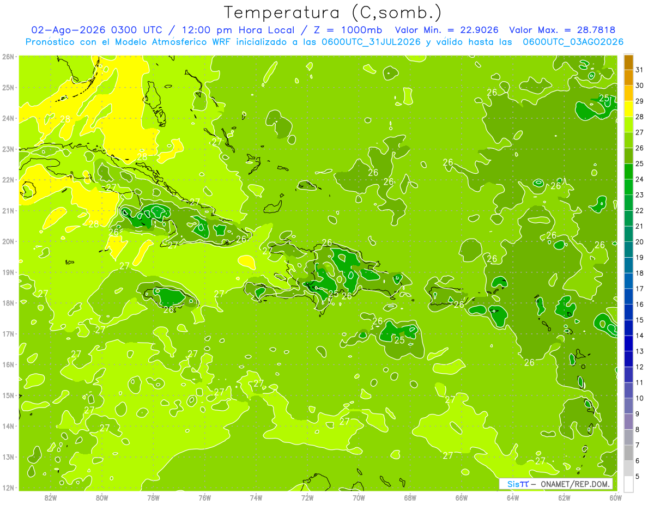Click the legend value 28
This screenshot has height=505, width=654.
(640, 117)
